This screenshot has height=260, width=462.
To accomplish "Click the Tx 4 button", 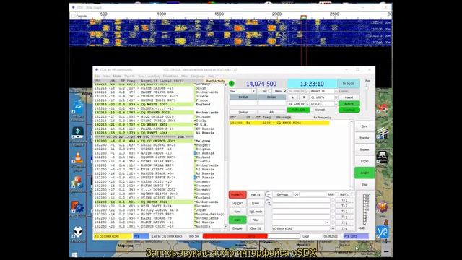I will click(x=344, y=217).
